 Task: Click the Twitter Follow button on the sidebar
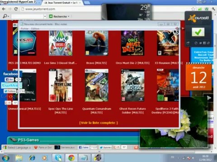click(x=10, y=91)
